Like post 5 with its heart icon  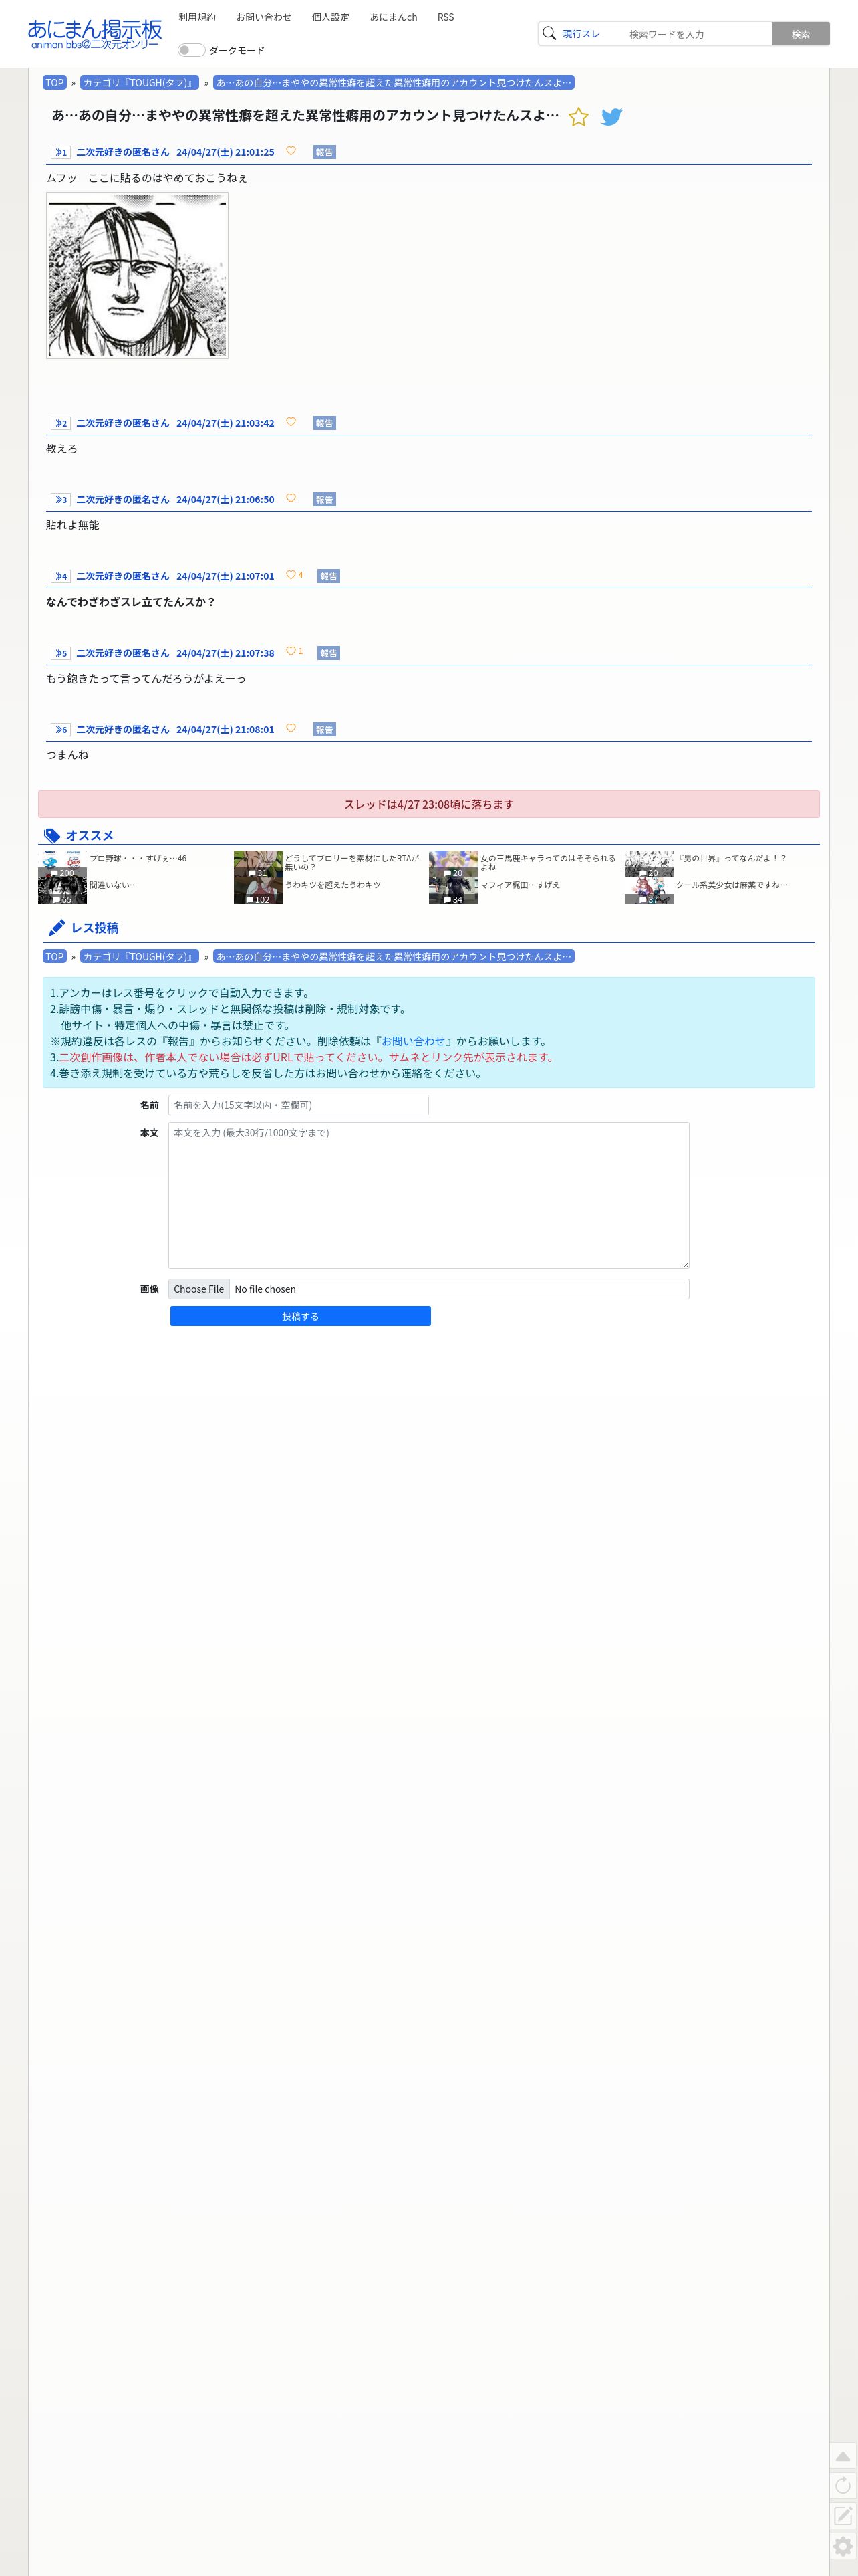[x=291, y=651]
